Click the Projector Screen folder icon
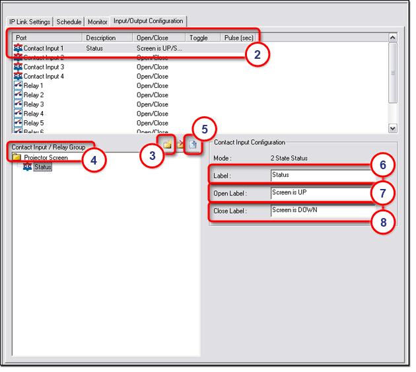 point(17,157)
